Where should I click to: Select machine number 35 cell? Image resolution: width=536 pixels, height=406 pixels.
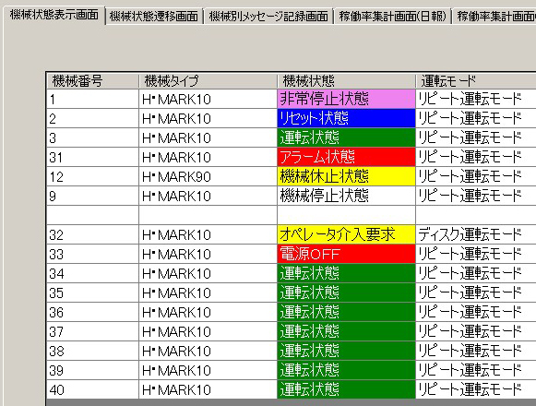point(92,293)
